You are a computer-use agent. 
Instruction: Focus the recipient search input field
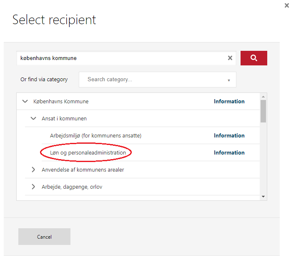coord(126,58)
